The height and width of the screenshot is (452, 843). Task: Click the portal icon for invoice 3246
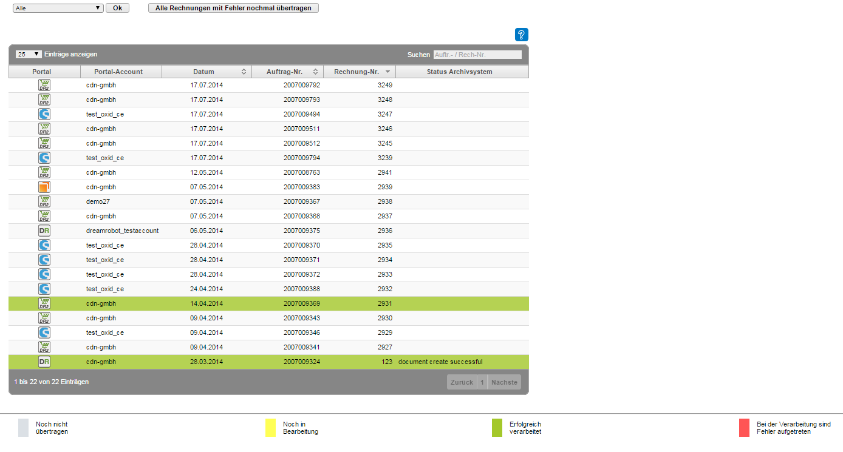(x=44, y=129)
